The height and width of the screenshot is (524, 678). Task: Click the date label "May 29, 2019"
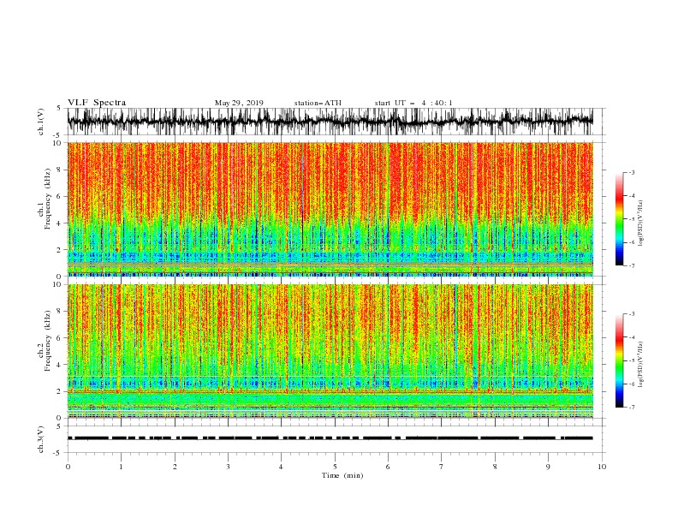pos(239,103)
